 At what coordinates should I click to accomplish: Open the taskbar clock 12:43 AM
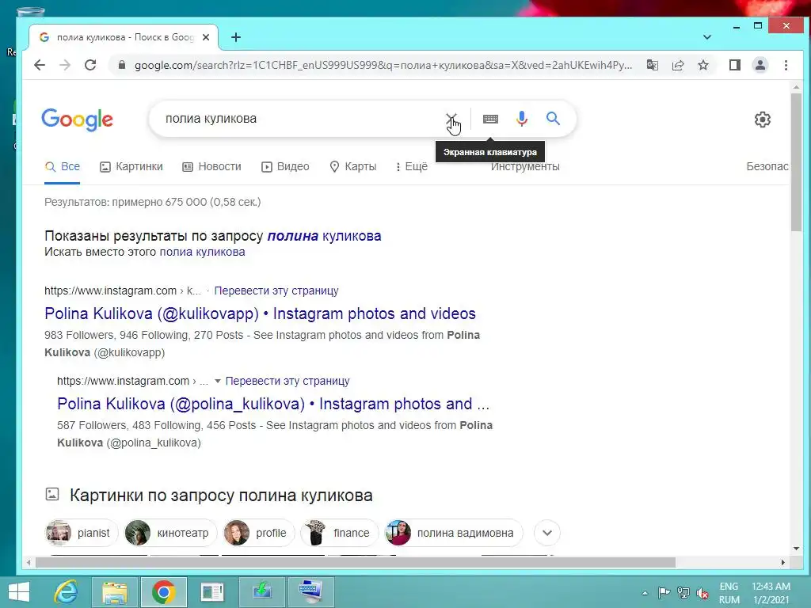click(x=771, y=593)
